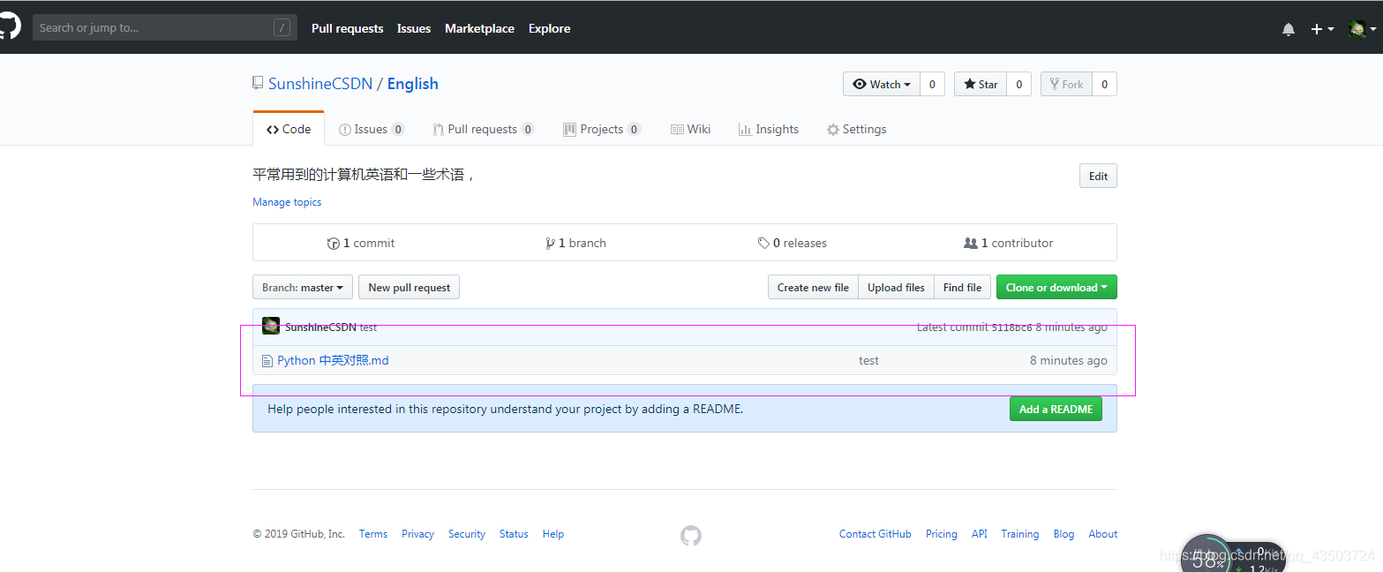The image size is (1383, 572).
Task: Click the GitHub Octocat logo in header
Action: [9, 26]
